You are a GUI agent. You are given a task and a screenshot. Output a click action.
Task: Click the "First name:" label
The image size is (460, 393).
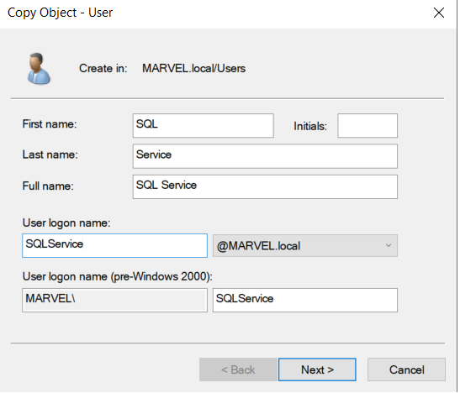point(50,124)
